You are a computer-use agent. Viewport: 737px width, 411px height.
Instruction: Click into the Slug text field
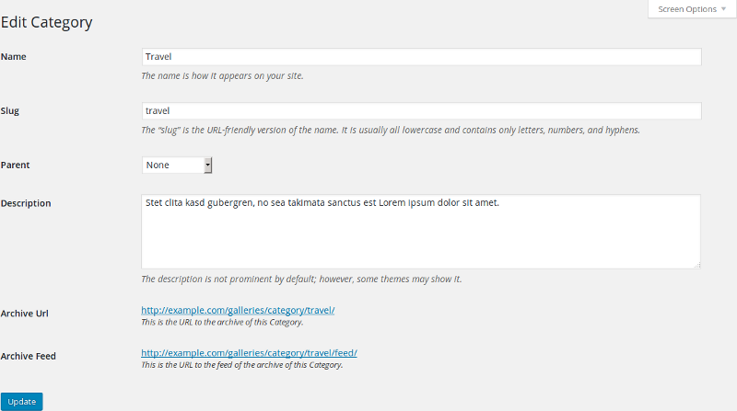pos(421,110)
